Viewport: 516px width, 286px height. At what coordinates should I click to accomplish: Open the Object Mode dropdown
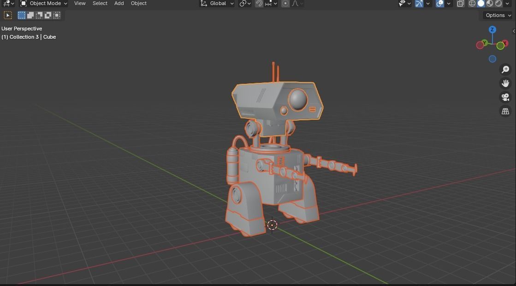point(44,4)
